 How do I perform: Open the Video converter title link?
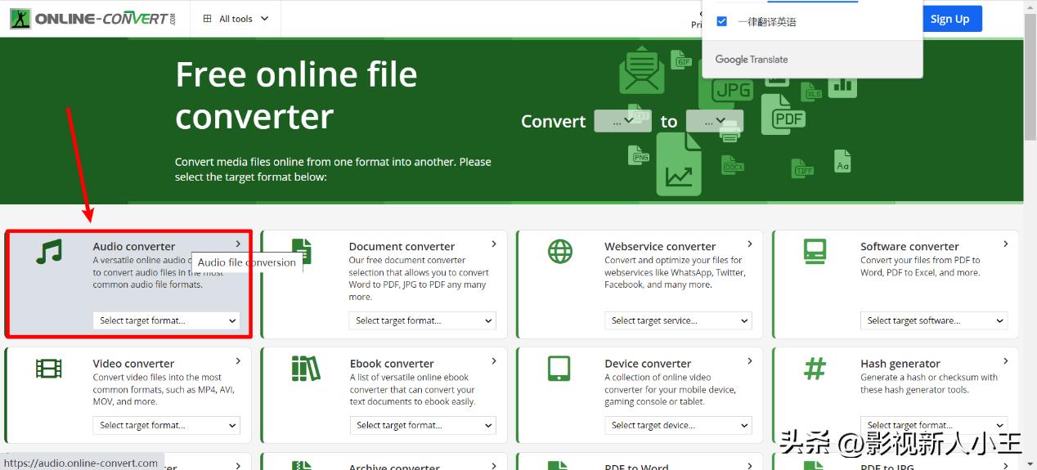[x=133, y=364]
